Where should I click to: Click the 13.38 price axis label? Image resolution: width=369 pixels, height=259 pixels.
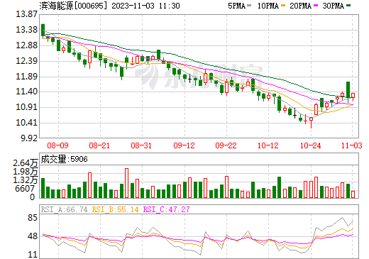[26, 30]
